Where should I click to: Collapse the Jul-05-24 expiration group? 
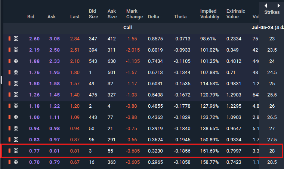pos(267,27)
